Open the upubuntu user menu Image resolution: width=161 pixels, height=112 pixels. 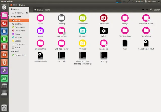(151, 2)
